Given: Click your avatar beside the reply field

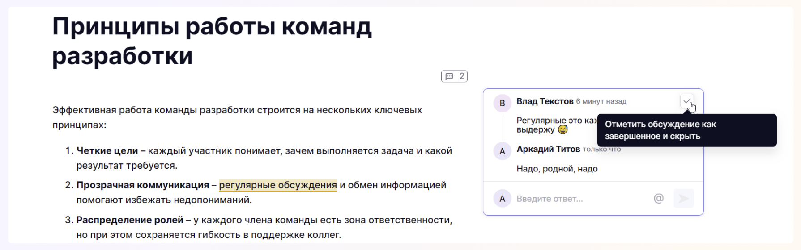Looking at the screenshot, I should [x=502, y=199].
